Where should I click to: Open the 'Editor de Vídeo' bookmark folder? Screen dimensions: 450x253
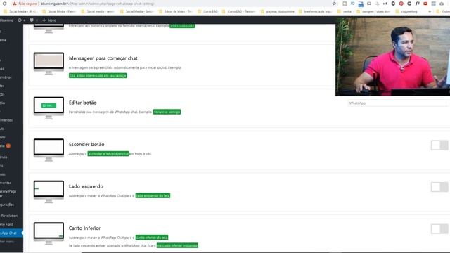[175, 11]
